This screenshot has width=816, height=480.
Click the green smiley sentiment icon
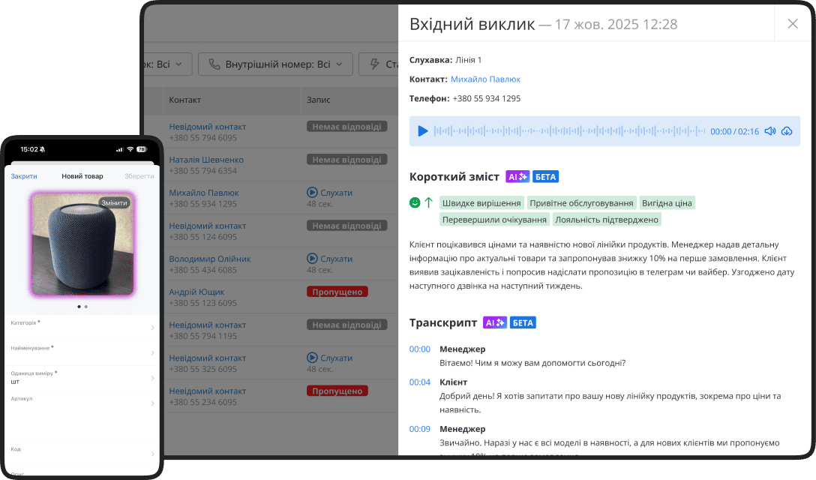415,201
